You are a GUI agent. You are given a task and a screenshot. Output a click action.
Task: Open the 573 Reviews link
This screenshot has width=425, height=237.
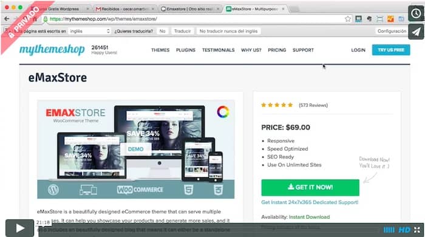coord(313,105)
